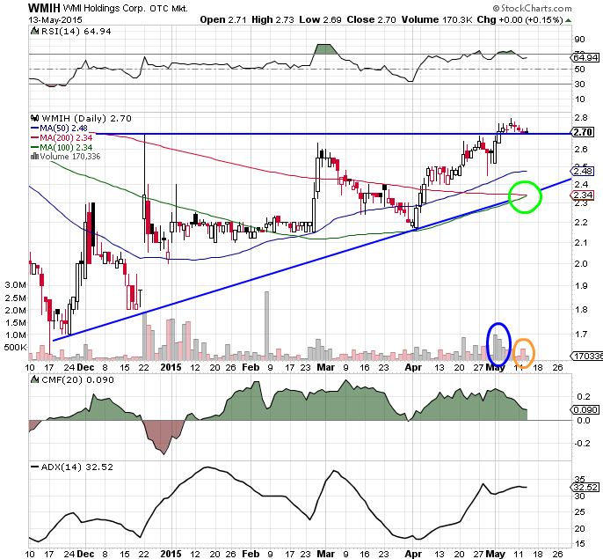Click the 2.70 last price tag
The width and height of the screenshot is (603, 559).
[x=583, y=132]
